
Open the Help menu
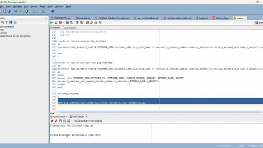point(68,7)
